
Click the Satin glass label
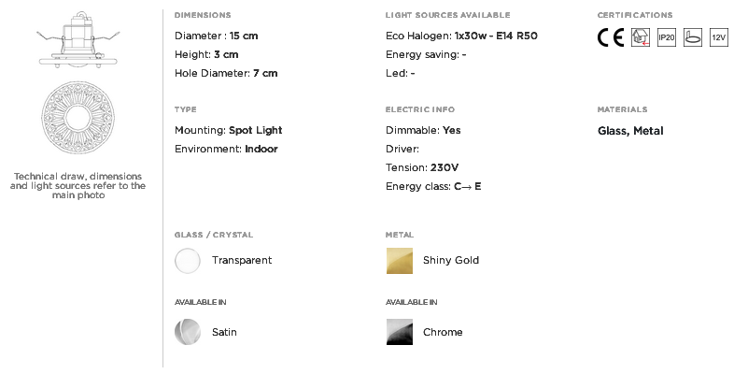224,332
